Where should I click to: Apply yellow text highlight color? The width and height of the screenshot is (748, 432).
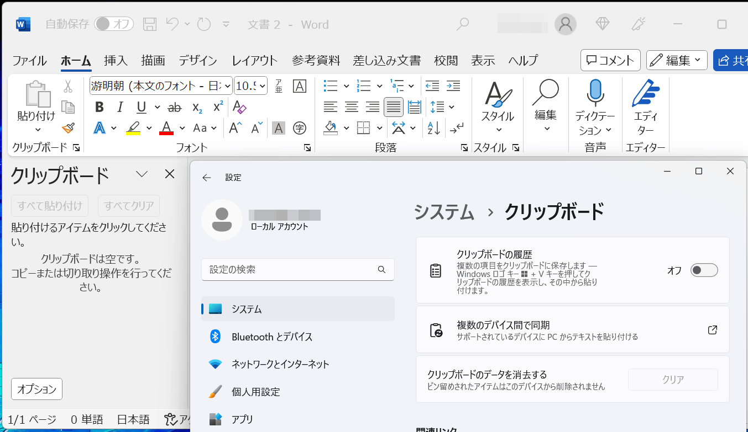pos(133,128)
